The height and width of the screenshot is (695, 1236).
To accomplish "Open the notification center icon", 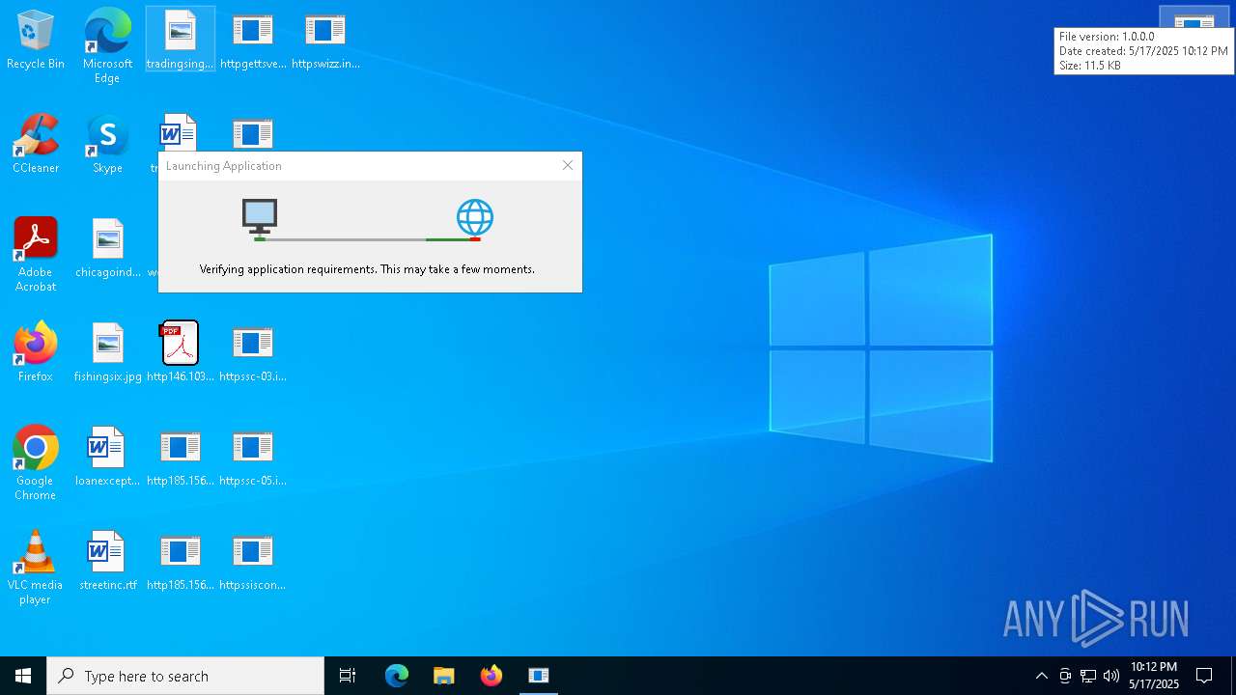I will 1204,676.
